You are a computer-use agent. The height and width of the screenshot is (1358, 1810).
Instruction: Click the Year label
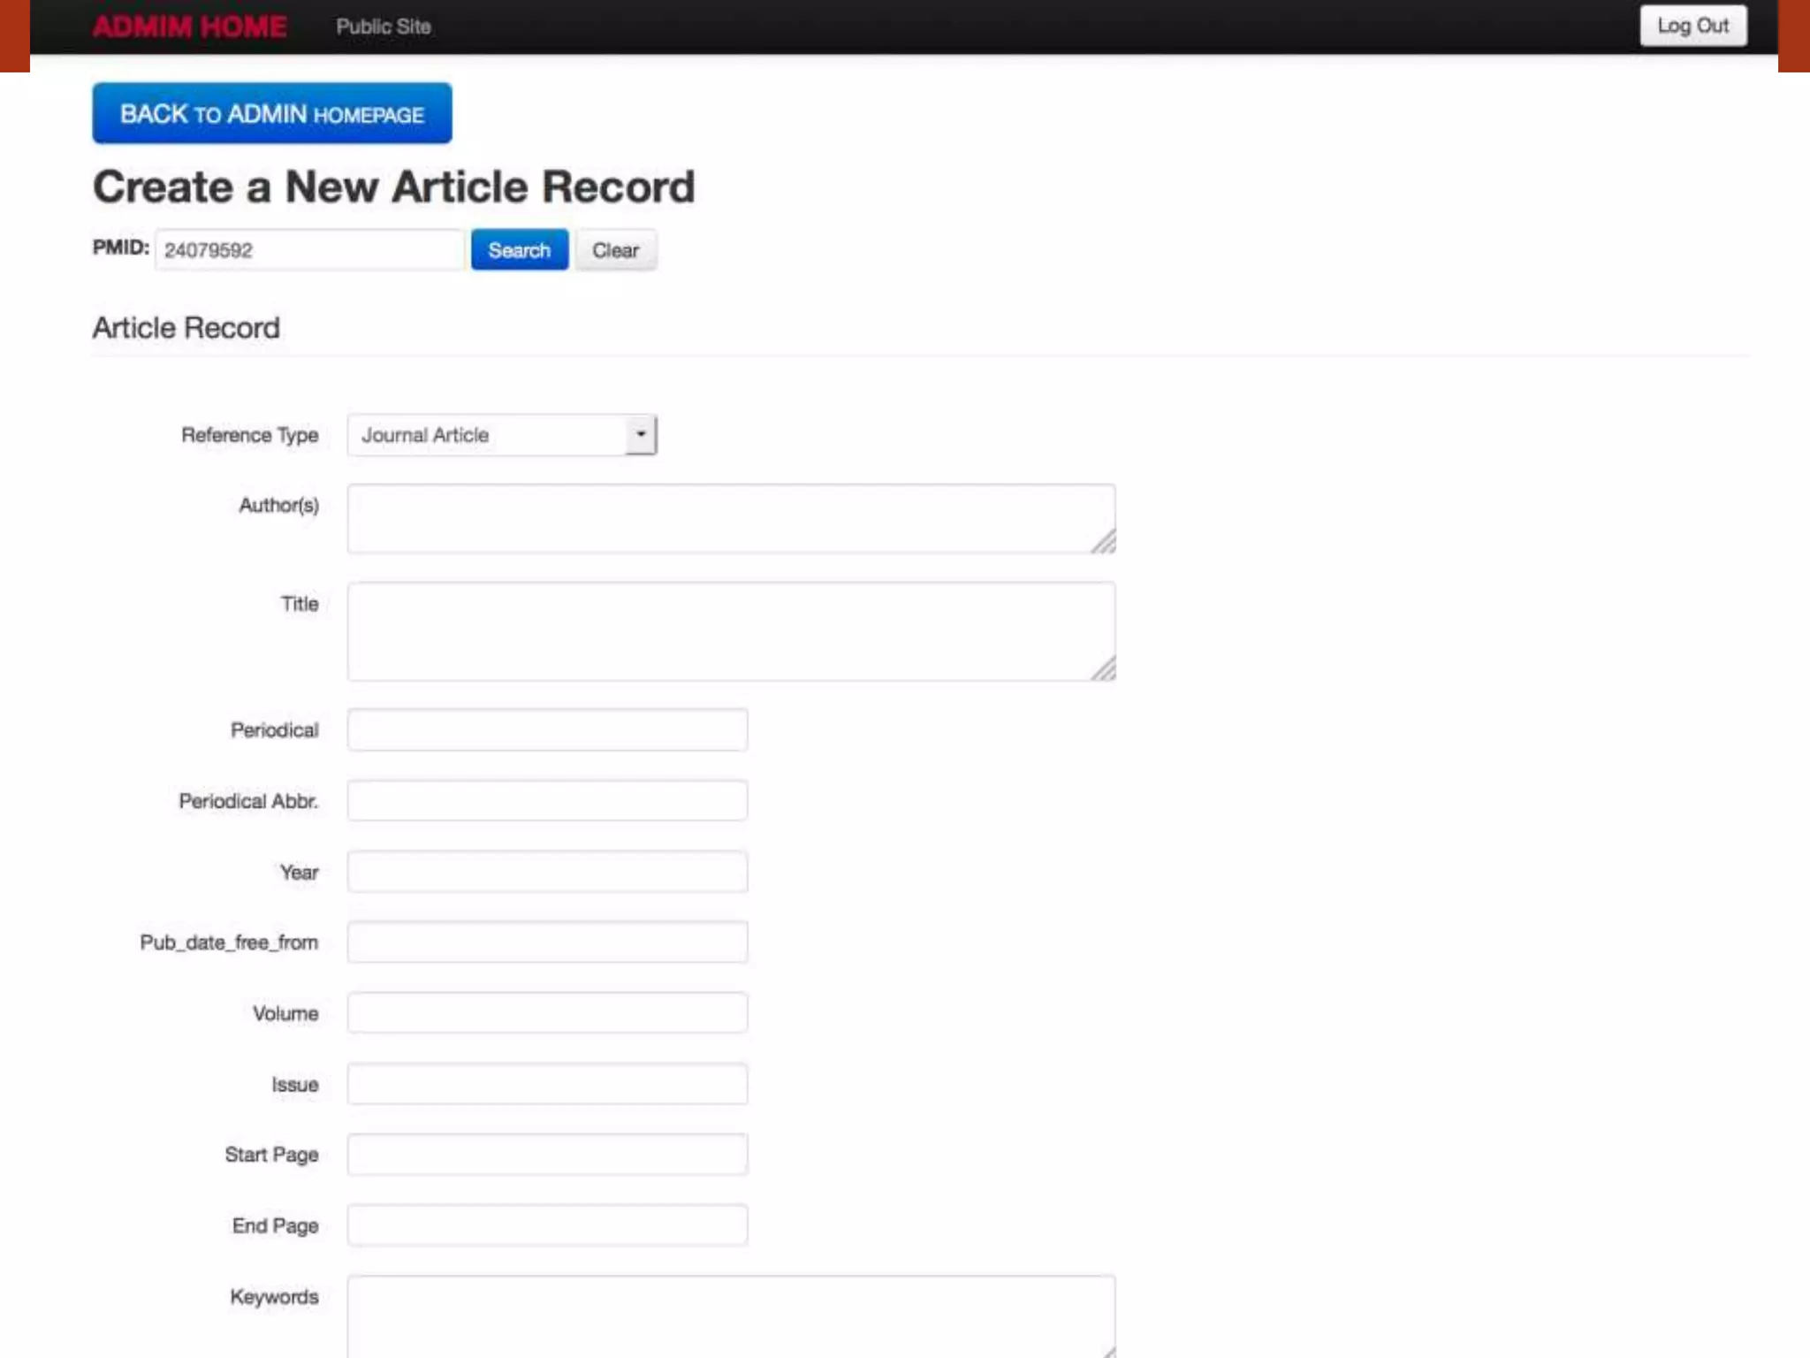[300, 873]
